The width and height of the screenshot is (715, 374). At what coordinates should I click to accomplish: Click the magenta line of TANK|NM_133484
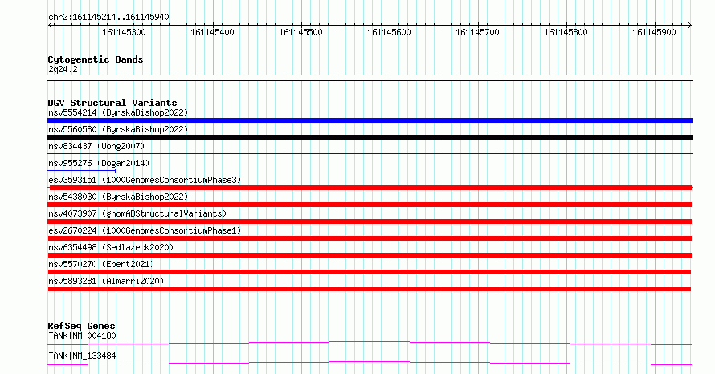(370, 363)
